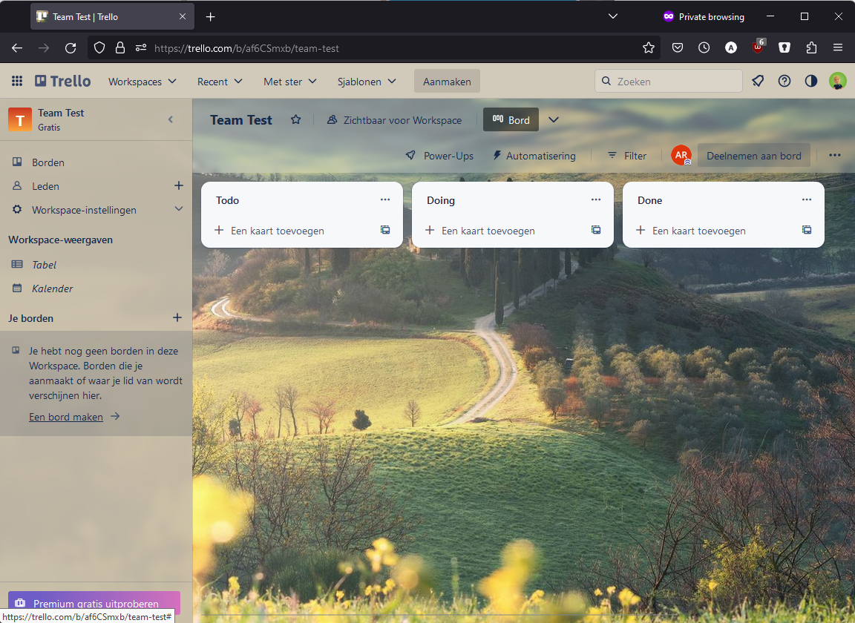Open the Kalender workspace view

click(52, 289)
